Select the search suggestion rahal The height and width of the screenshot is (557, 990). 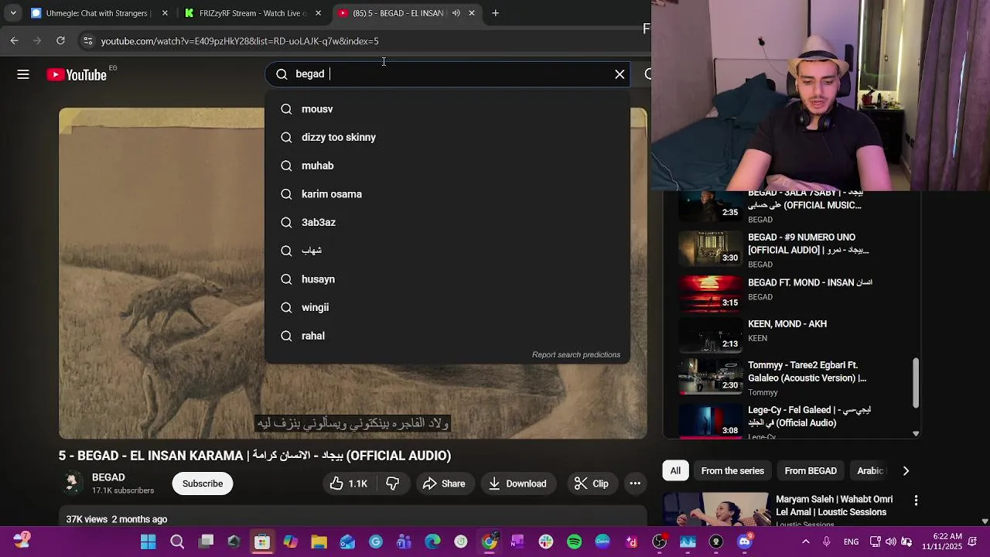coord(448,336)
